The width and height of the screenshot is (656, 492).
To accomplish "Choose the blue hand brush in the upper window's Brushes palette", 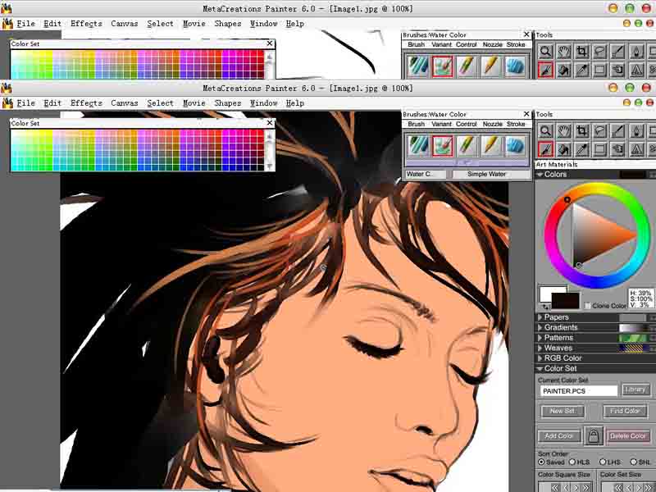I will point(515,66).
